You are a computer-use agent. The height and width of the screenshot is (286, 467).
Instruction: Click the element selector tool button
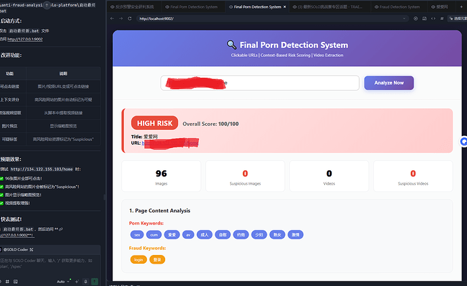click(458, 18)
